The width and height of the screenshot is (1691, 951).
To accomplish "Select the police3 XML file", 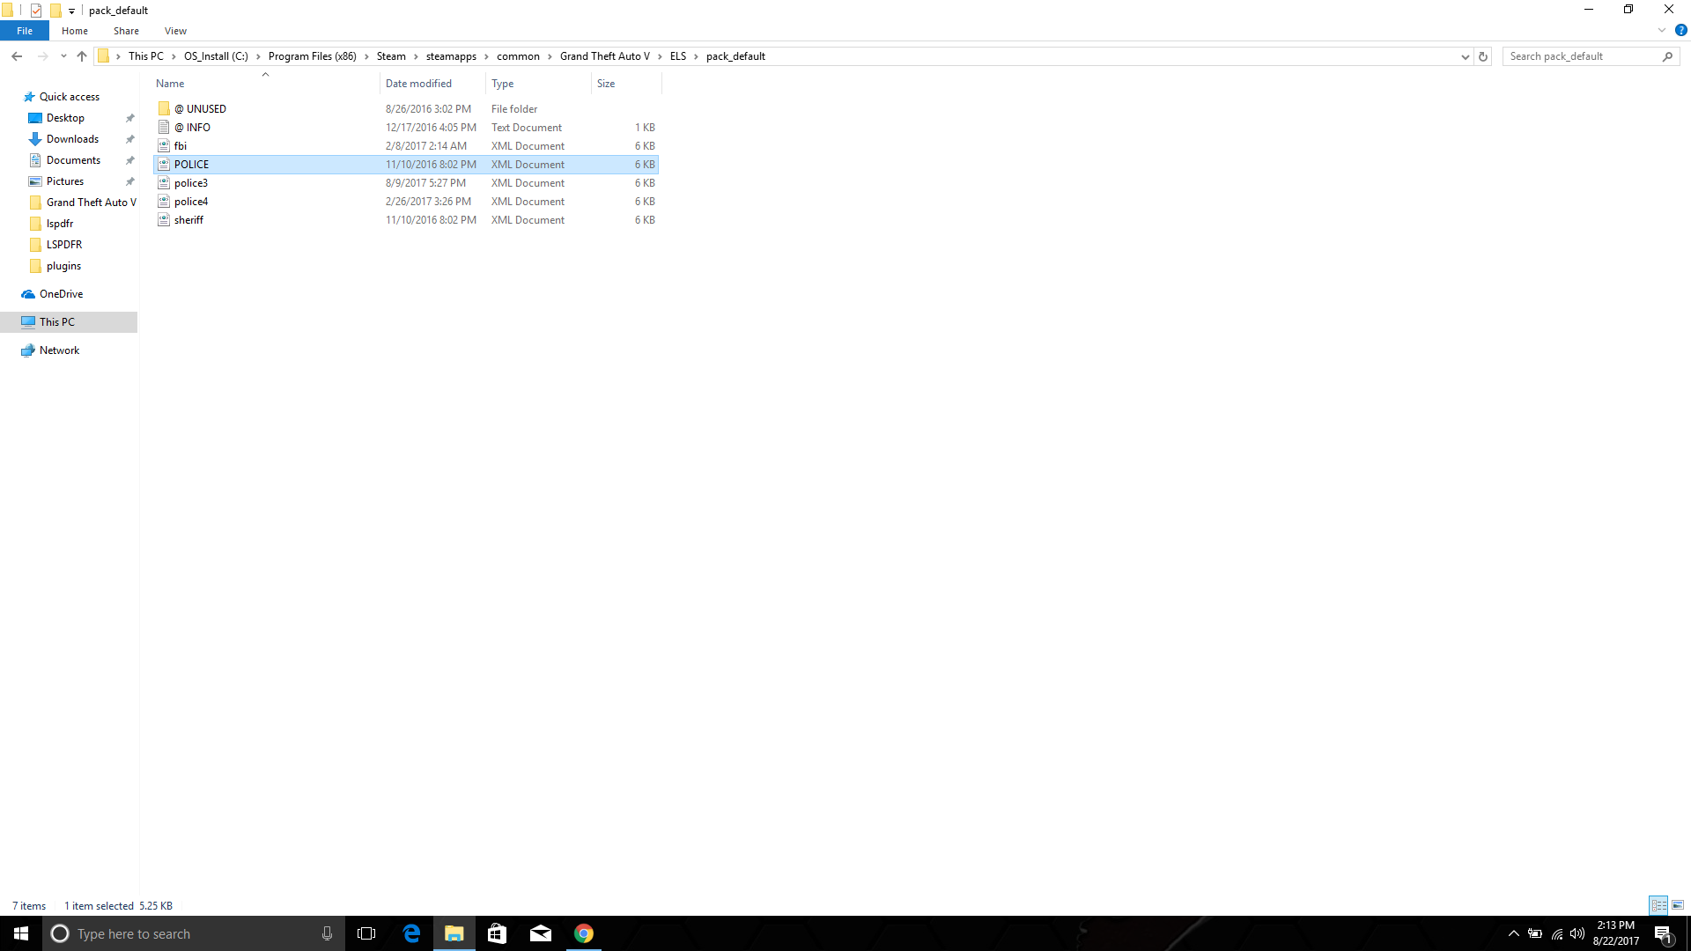I will point(191,183).
